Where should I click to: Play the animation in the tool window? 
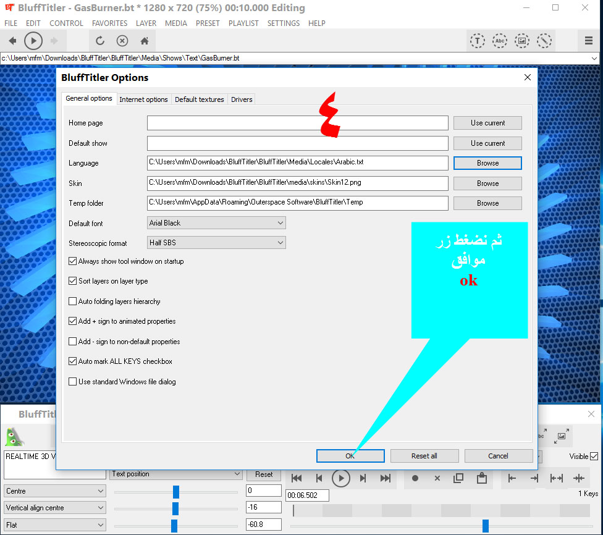(340, 478)
